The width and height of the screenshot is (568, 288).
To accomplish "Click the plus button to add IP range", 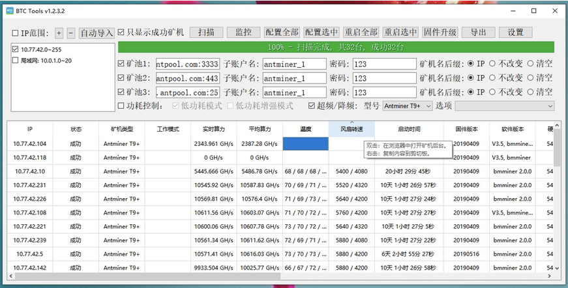I will [x=59, y=33].
